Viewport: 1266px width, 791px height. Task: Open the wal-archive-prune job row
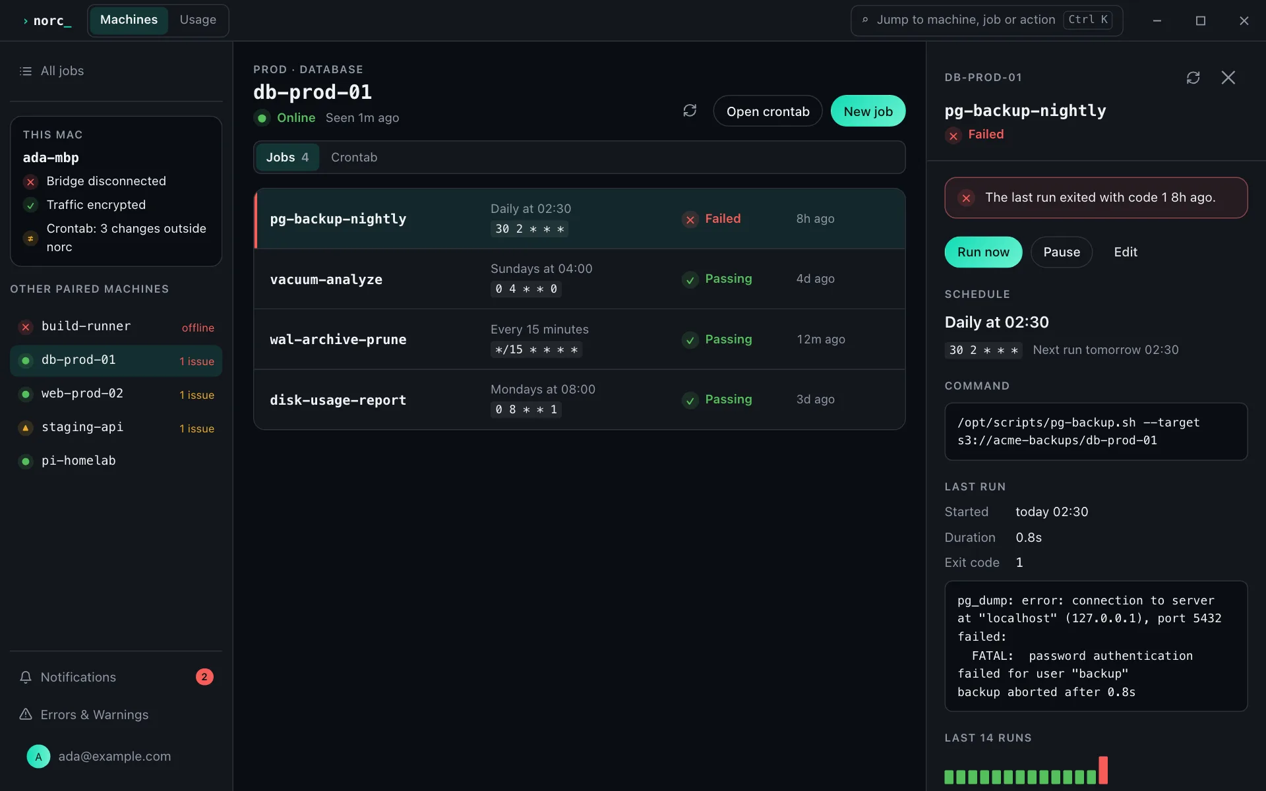pos(580,339)
